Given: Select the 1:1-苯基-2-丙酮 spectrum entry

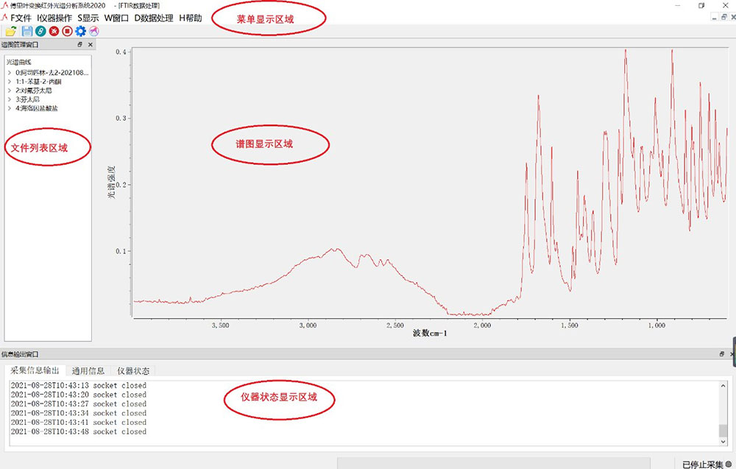Looking at the screenshot, I should tap(38, 82).
